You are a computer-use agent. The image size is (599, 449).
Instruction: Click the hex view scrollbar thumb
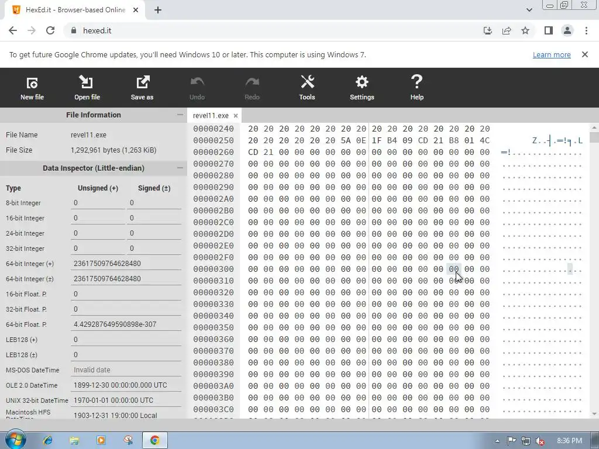(594, 137)
